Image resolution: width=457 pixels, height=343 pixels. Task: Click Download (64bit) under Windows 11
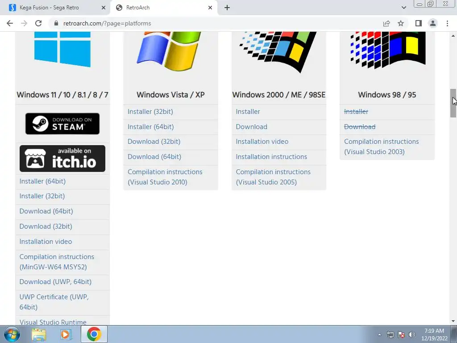tap(46, 211)
